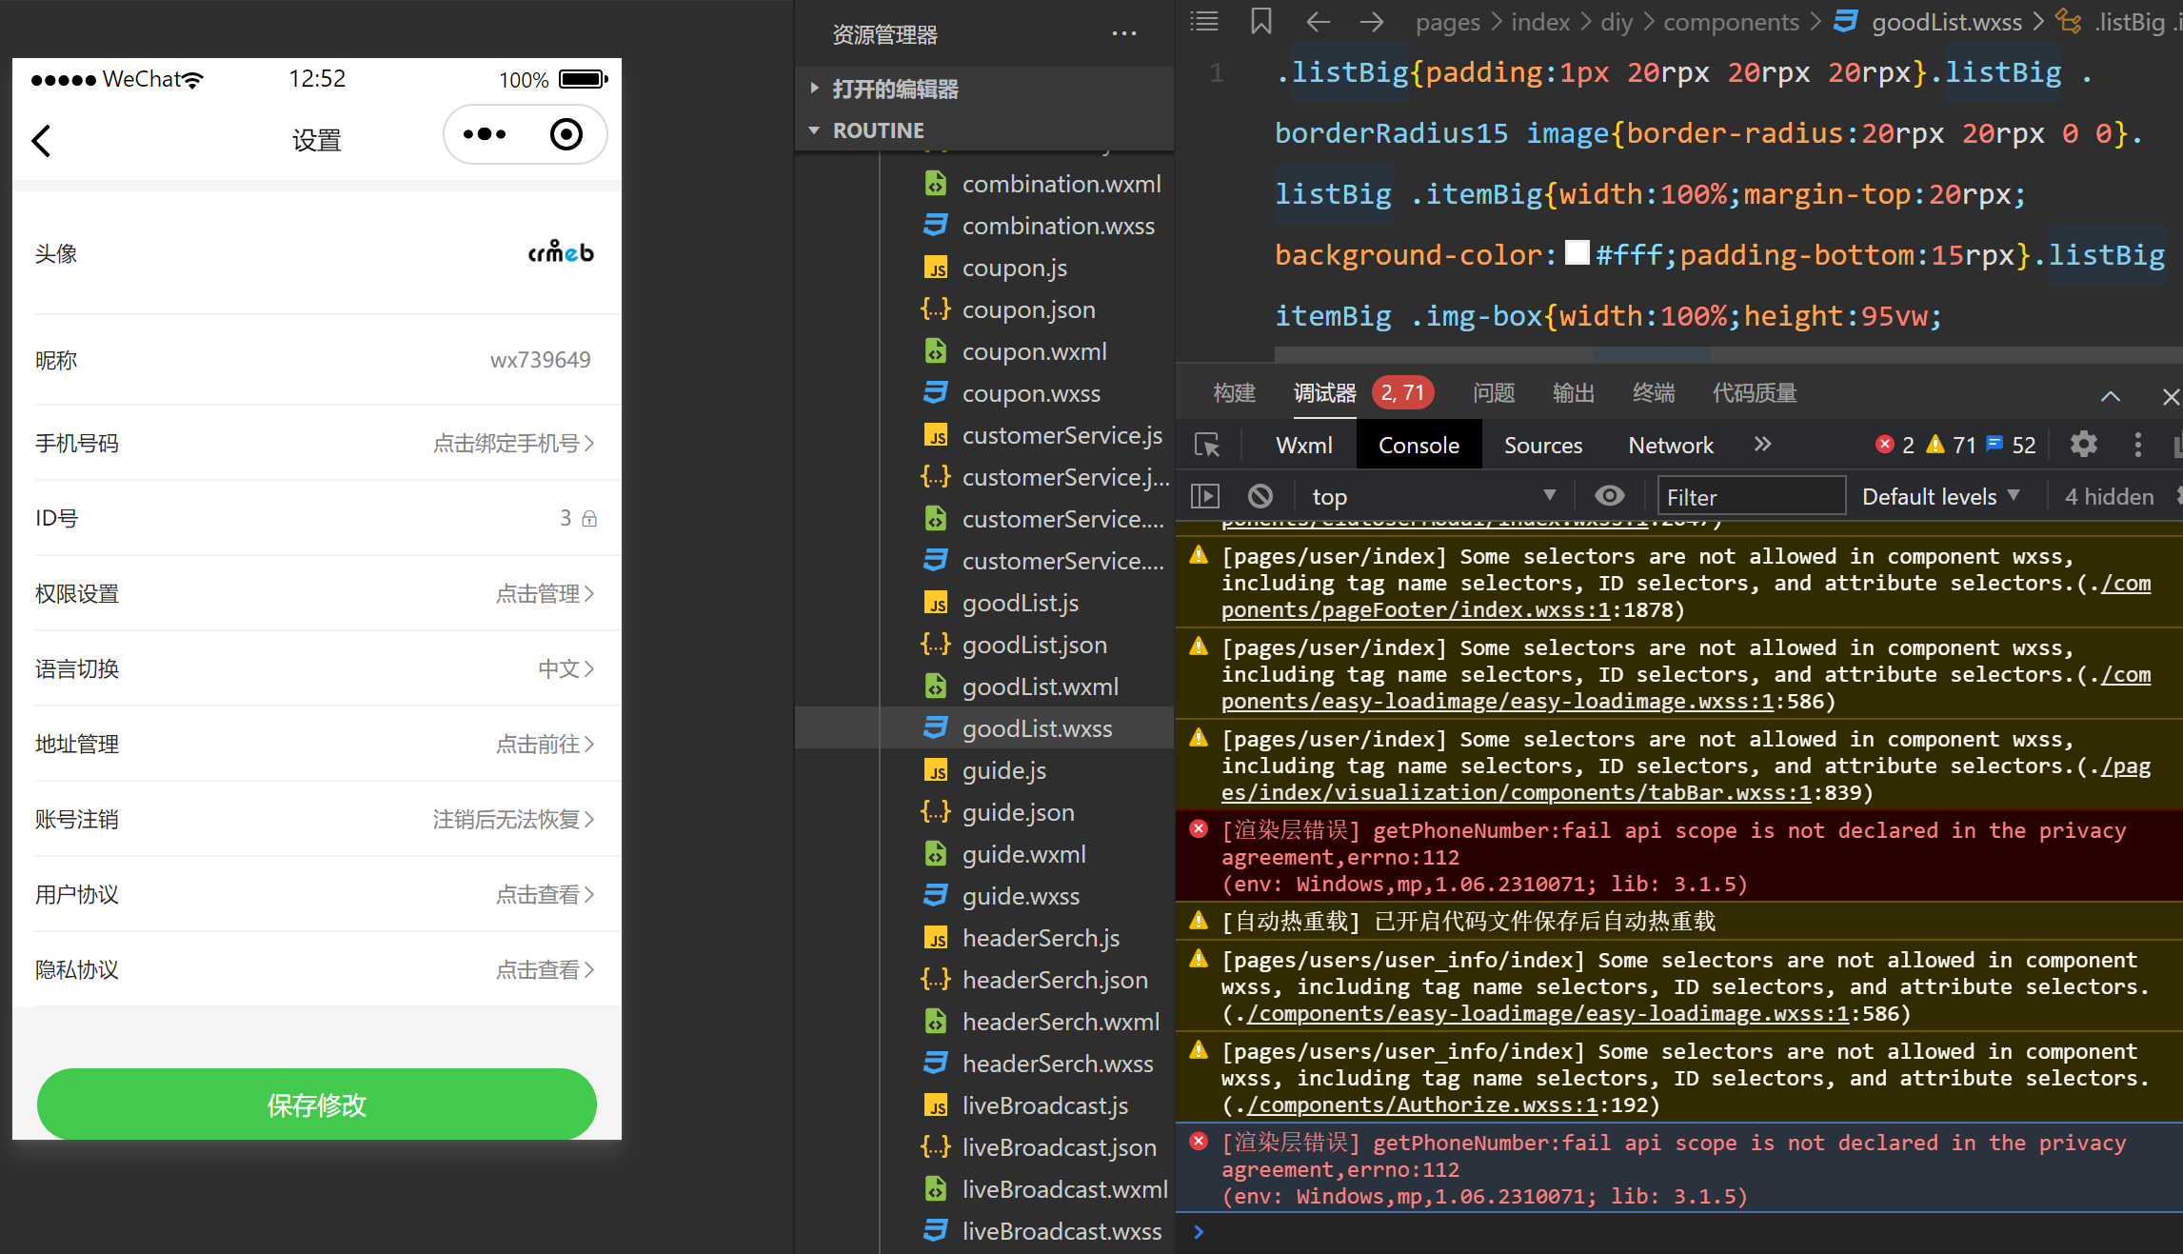Image resolution: width=2183 pixels, height=1254 pixels.
Task: Open combination.wxml file
Action: 1062,184
